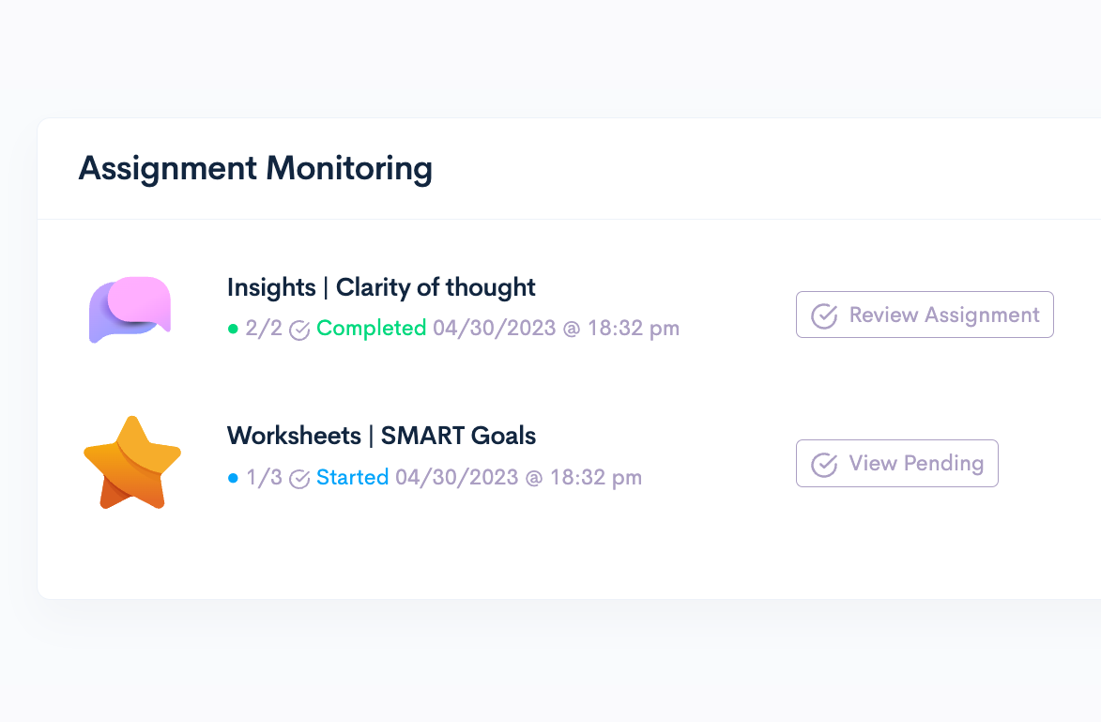Select the star icon for Worksheets
The image size is (1101, 722).
(x=132, y=462)
